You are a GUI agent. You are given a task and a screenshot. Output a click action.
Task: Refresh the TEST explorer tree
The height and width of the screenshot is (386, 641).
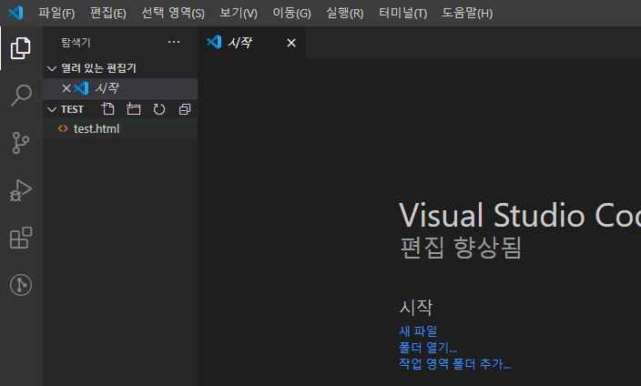(159, 109)
